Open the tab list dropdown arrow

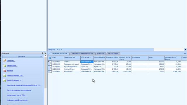(185, 54)
